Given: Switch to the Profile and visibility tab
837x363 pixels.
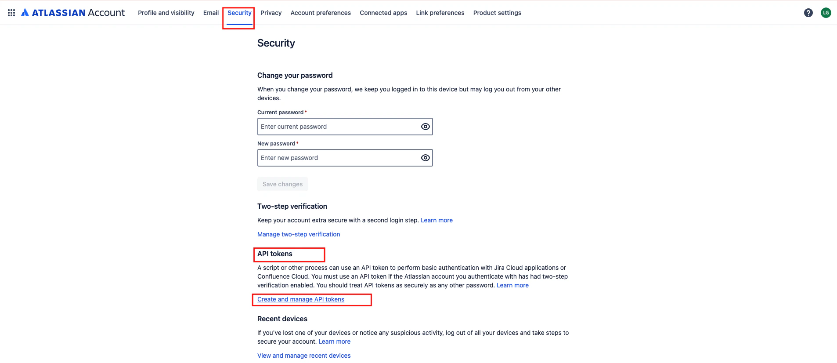Looking at the screenshot, I should tap(166, 13).
